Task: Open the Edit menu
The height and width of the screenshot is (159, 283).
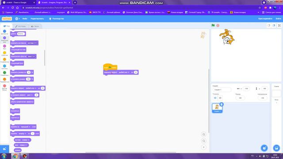Action: coord(37,19)
